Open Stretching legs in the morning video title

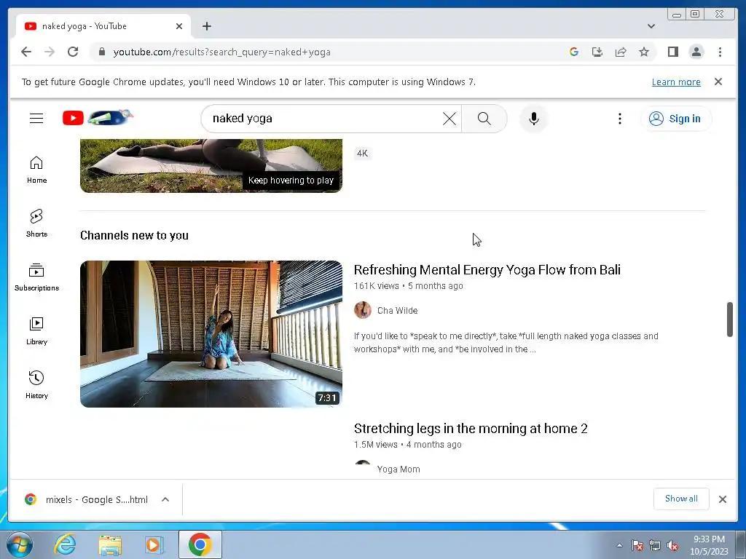(x=471, y=428)
